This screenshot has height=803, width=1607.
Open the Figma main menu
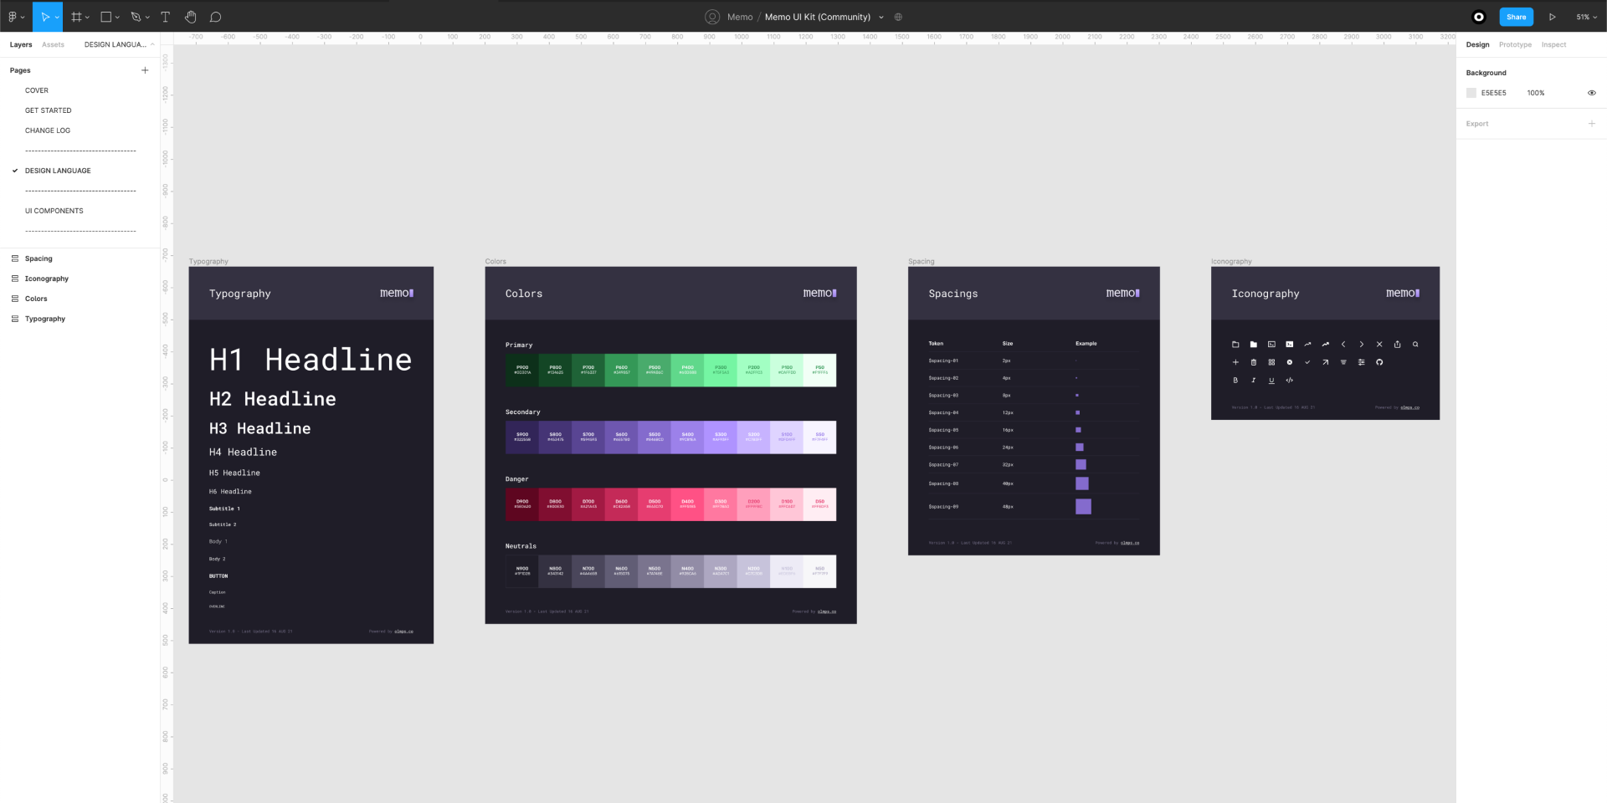pyautogui.click(x=13, y=17)
